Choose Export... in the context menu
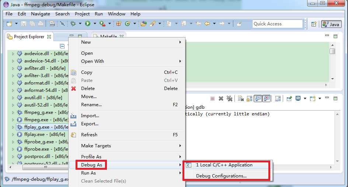Viewport: 348px width, 187px height. [127, 124]
